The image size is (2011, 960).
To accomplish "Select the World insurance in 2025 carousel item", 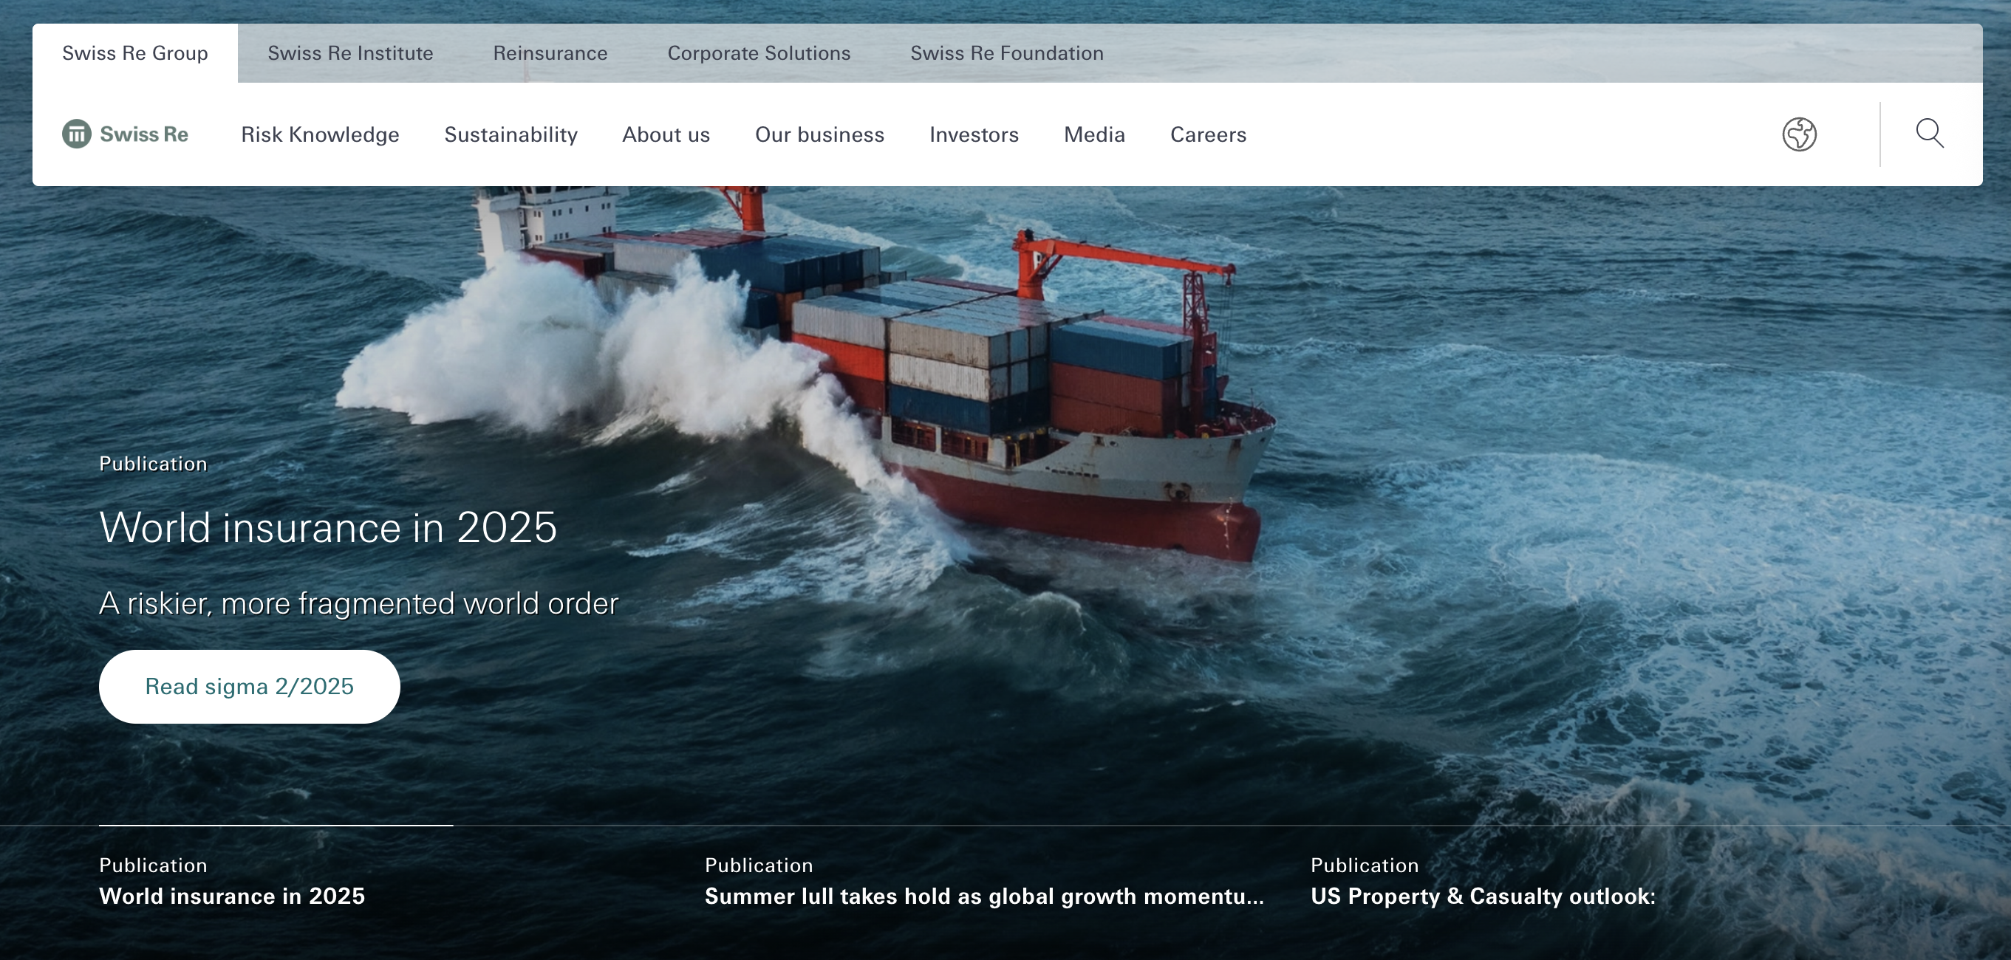I will point(232,895).
